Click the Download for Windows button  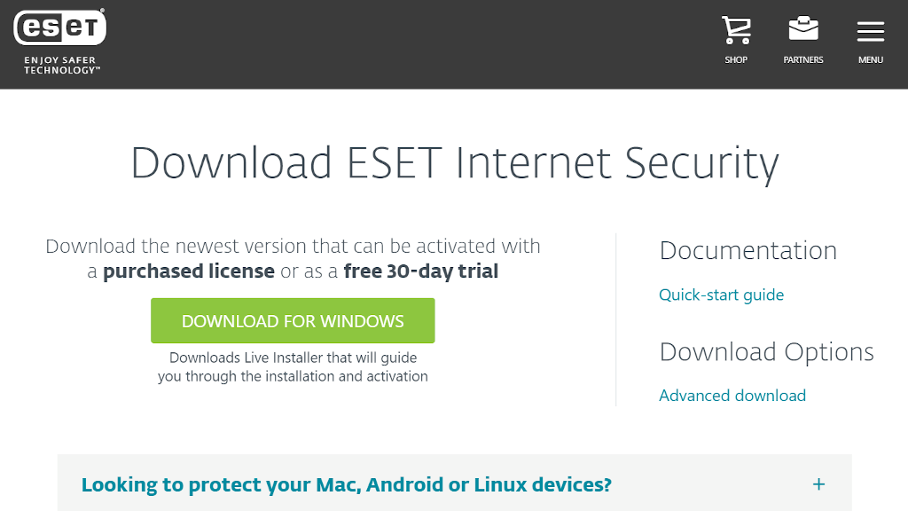[293, 320]
